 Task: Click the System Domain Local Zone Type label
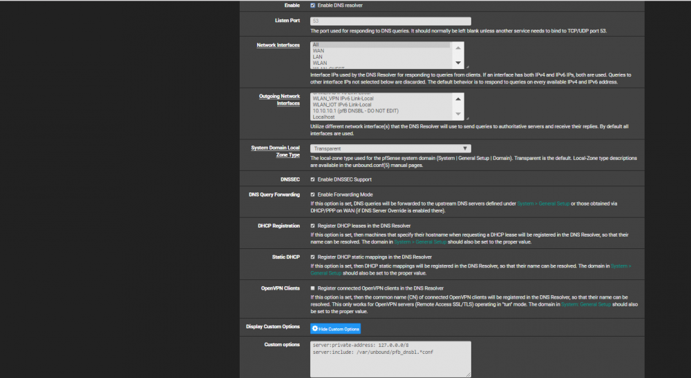(x=276, y=151)
